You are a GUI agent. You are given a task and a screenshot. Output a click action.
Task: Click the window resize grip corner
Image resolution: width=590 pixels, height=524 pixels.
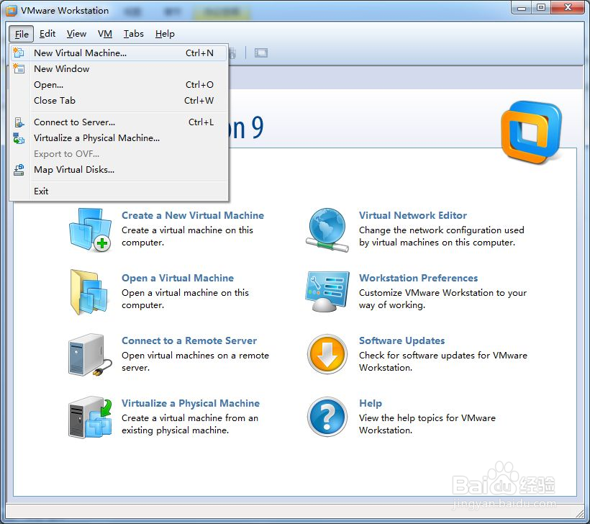point(580,513)
